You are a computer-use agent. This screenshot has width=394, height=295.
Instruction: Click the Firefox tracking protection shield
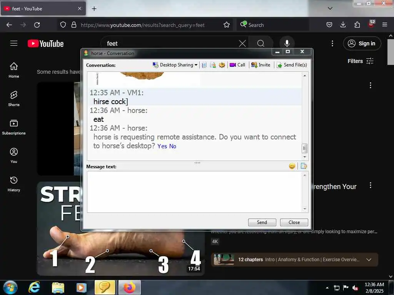[63, 25]
